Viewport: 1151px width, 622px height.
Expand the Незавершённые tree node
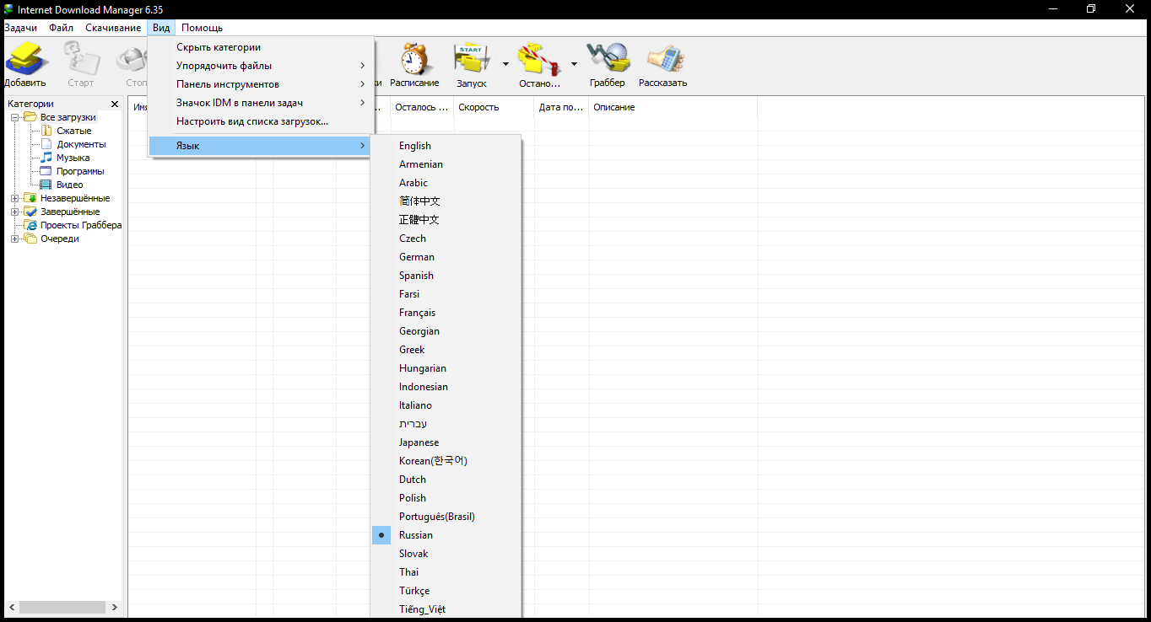pos(14,198)
